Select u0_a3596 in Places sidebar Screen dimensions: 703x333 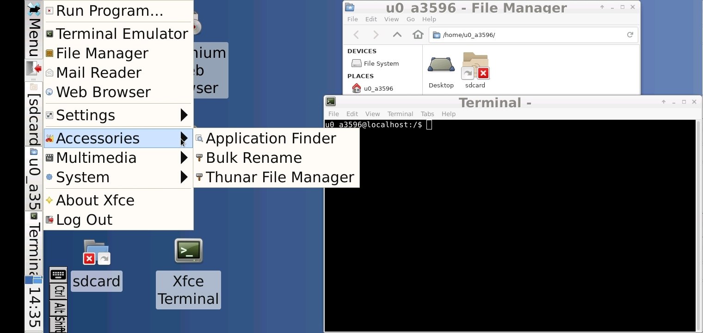coord(372,88)
